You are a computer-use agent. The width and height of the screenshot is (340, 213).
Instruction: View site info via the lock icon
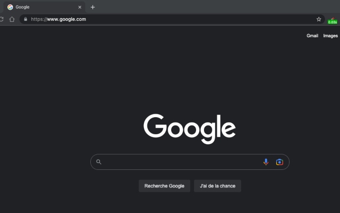(x=25, y=19)
